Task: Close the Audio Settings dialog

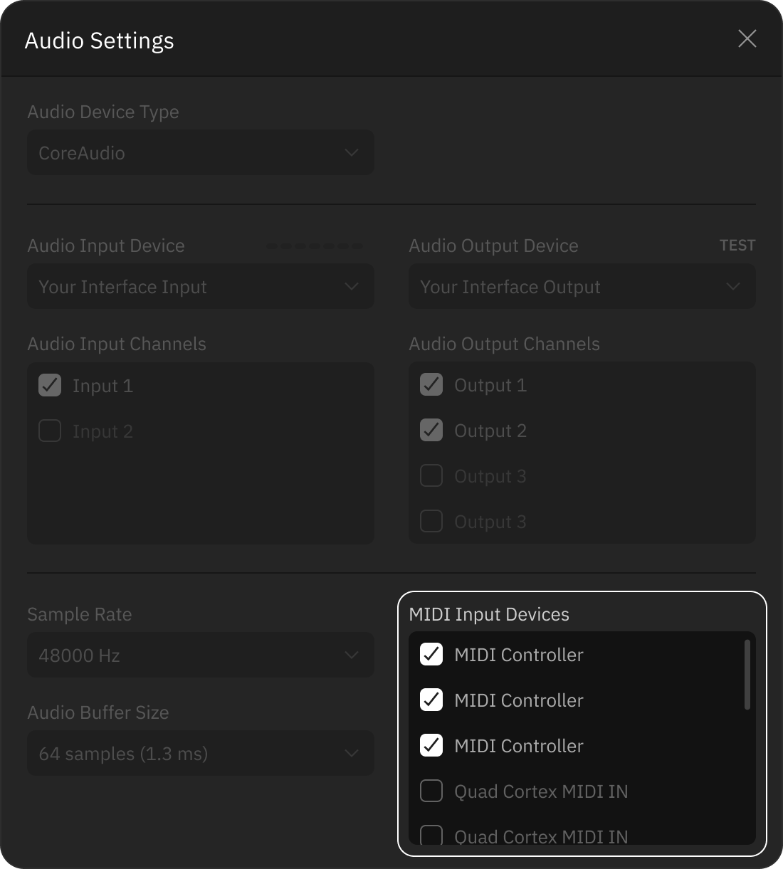Action: [747, 39]
